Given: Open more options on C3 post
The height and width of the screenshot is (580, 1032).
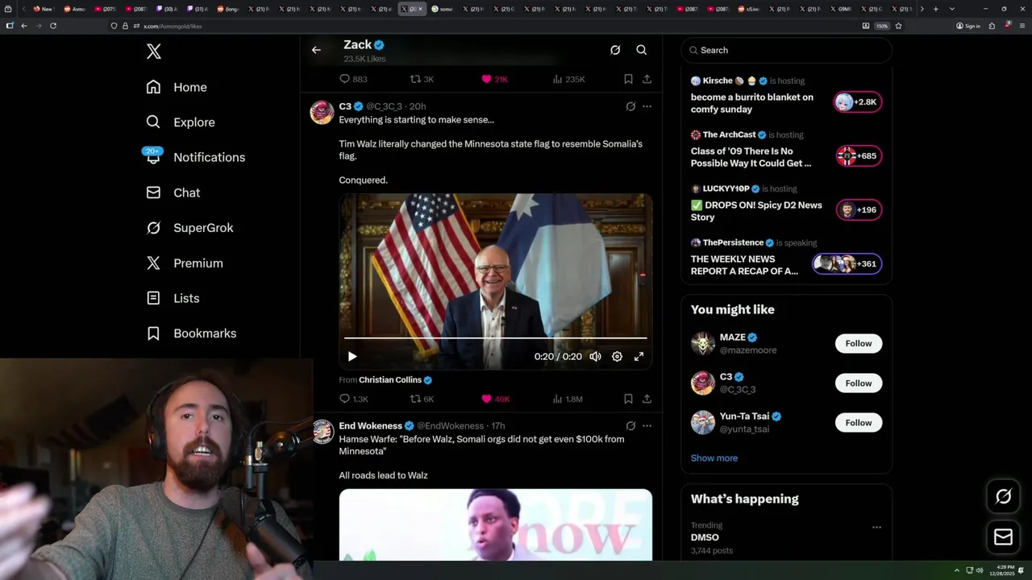Looking at the screenshot, I should pyautogui.click(x=647, y=106).
